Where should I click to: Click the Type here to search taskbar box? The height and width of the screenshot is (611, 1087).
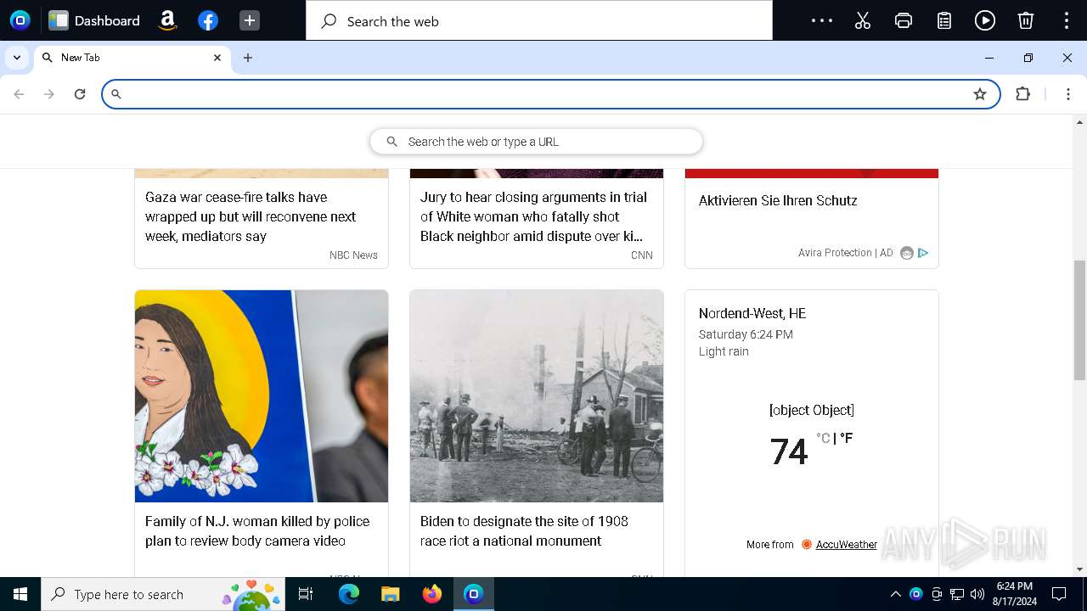coord(162,594)
